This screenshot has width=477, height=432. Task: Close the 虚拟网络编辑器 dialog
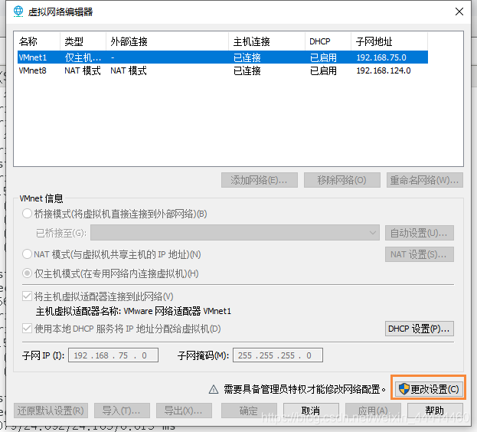coord(459,11)
